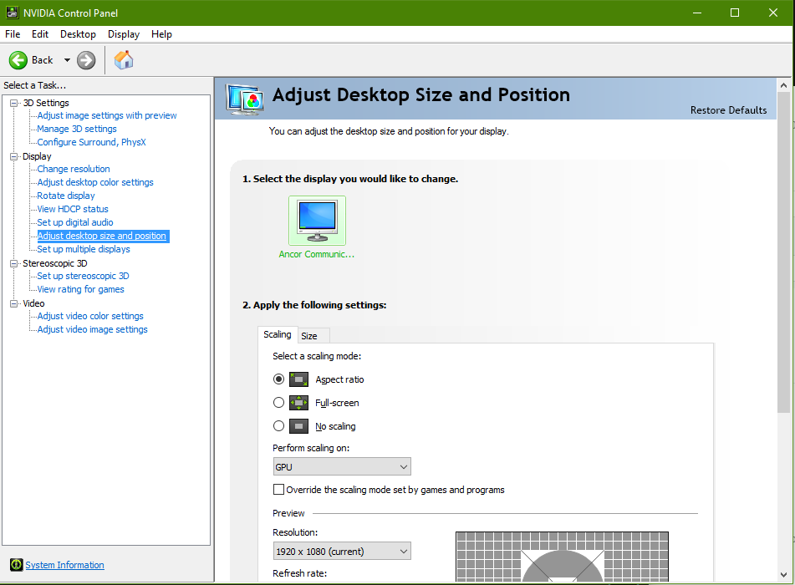This screenshot has height=585, width=795.
Task: Collapse the Stereoscopic 3D tree node
Action: pos(14,263)
